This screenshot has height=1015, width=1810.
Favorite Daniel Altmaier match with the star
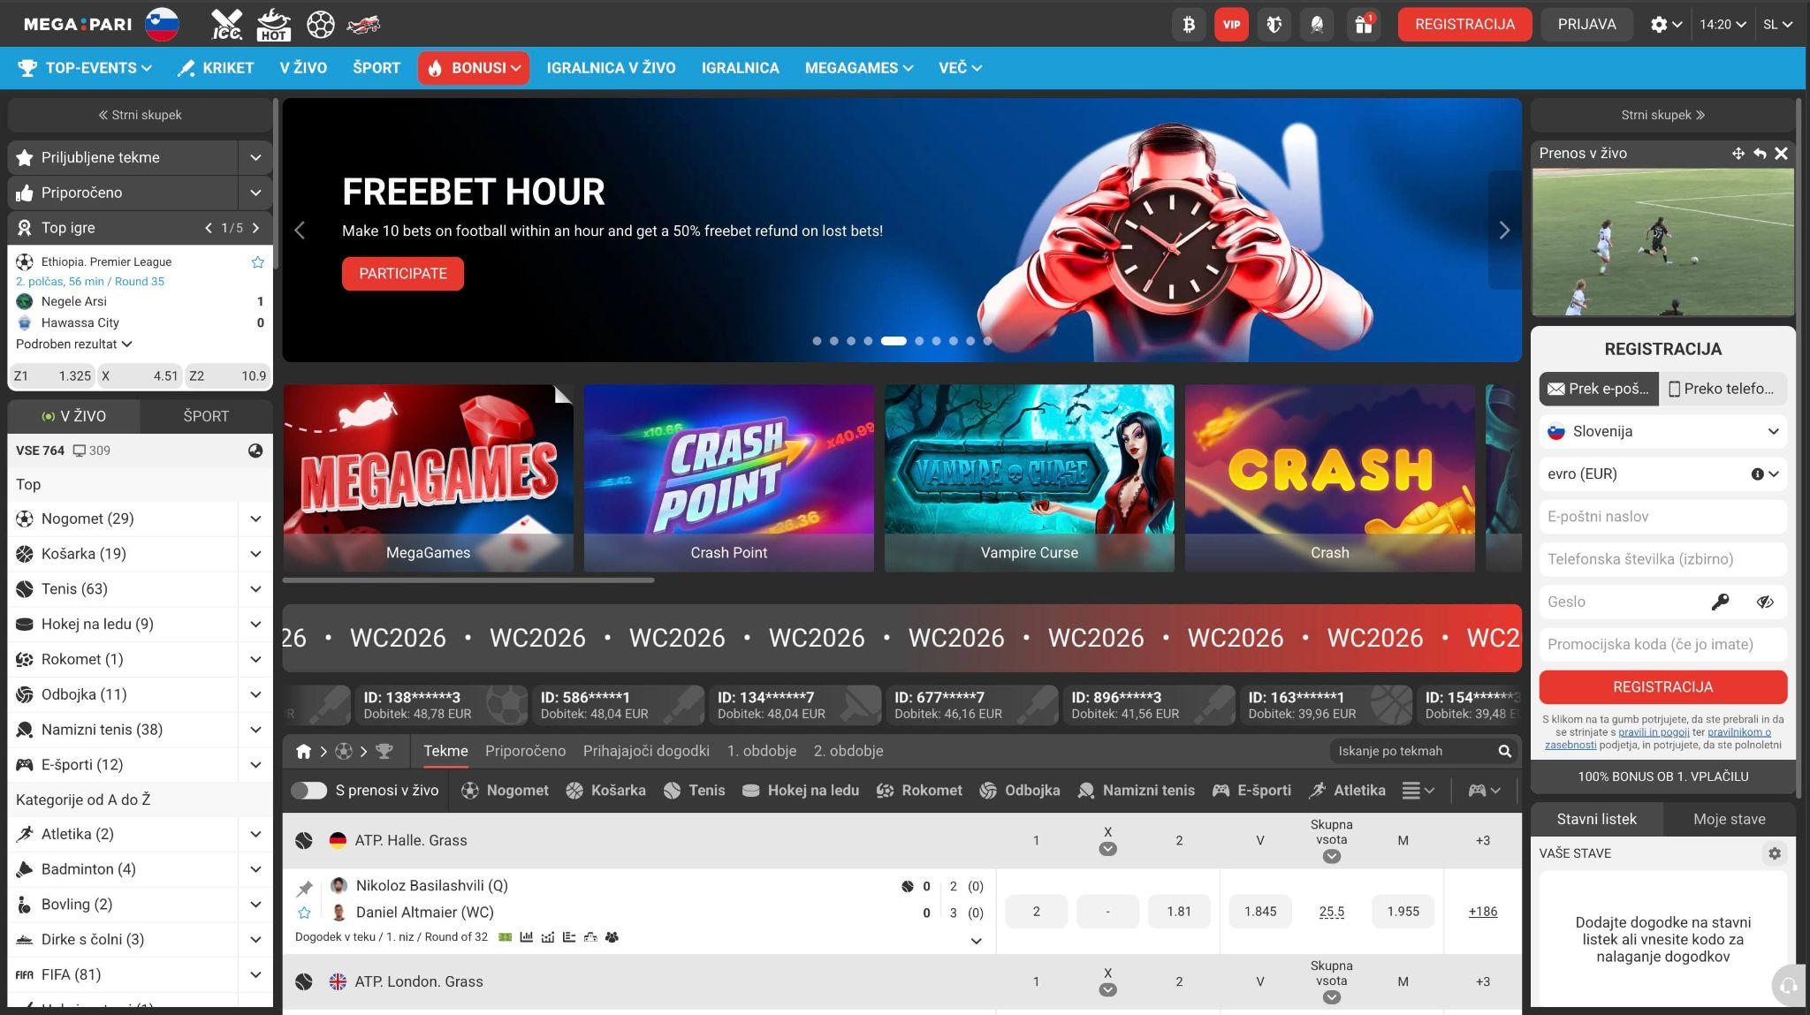tap(305, 913)
